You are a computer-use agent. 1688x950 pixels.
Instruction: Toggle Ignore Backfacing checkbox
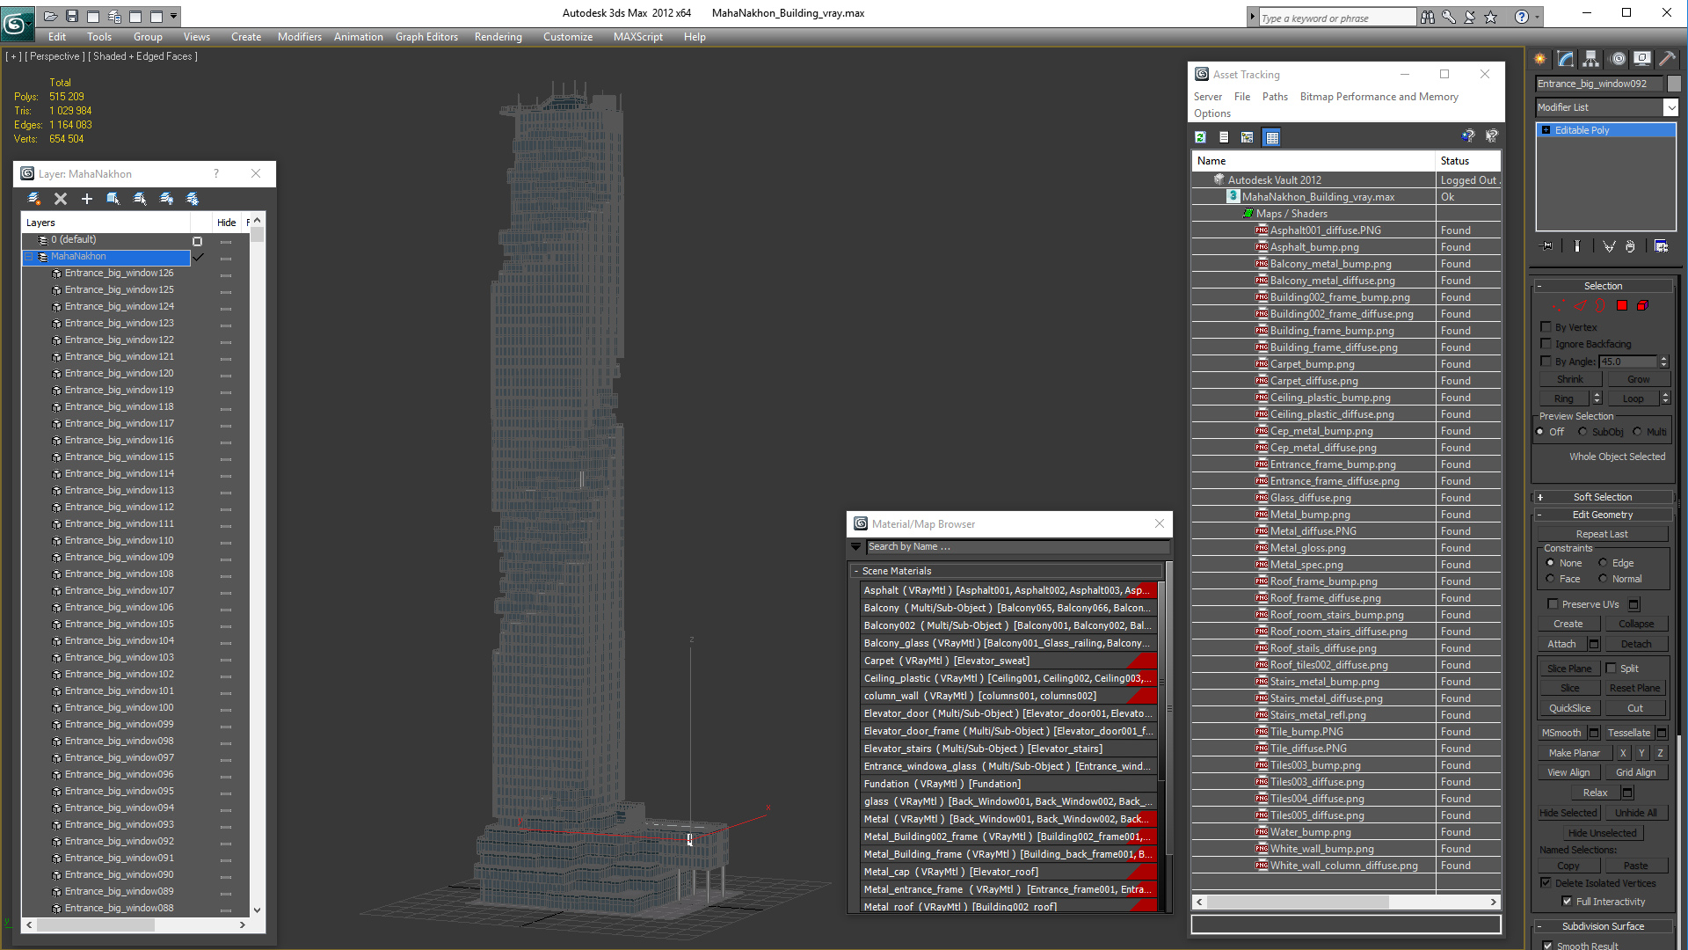tap(1546, 344)
